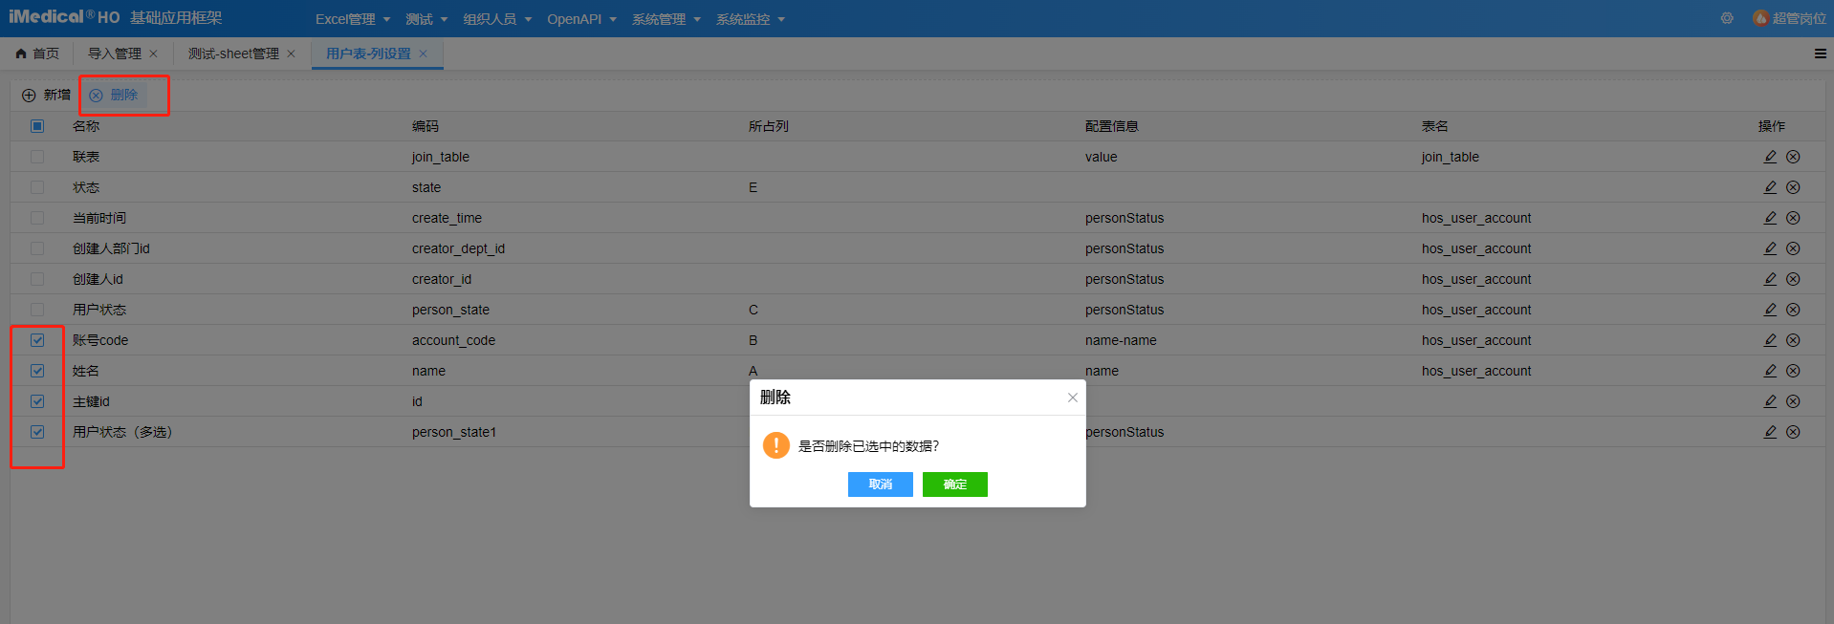Open the settings gear icon in header
Screen dimensions: 1834x624
pyautogui.click(x=1727, y=18)
